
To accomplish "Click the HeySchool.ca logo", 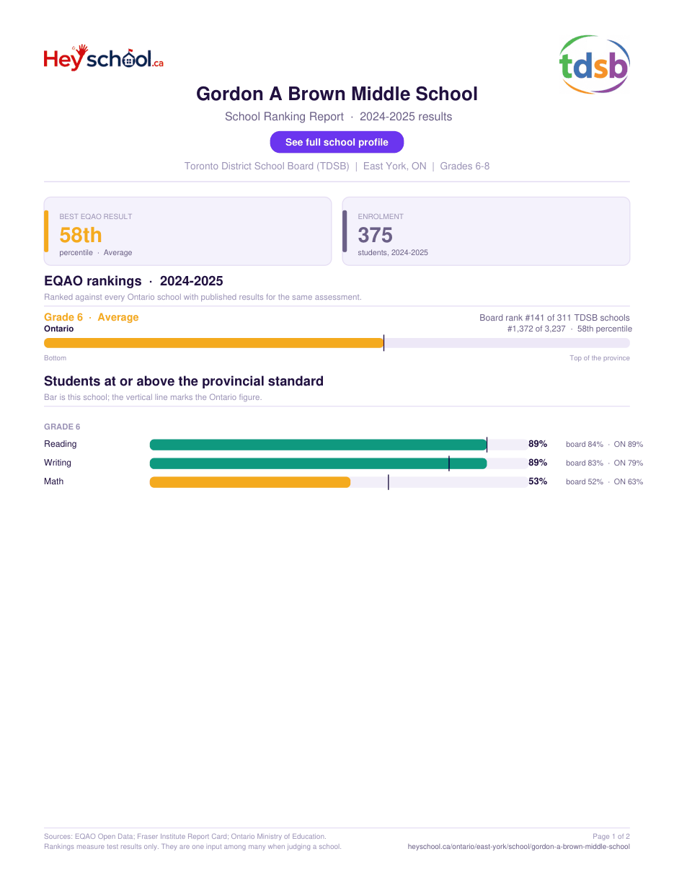I will pyautogui.click(x=104, y=58).
